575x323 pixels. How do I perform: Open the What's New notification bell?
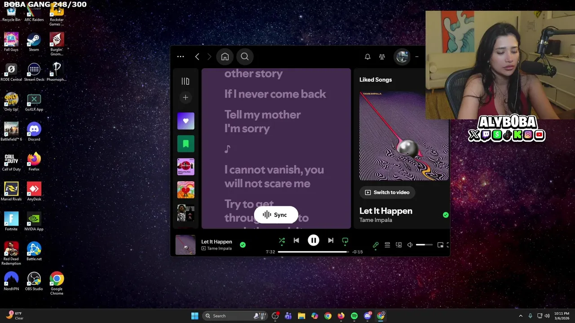click(x=367, y=57)
